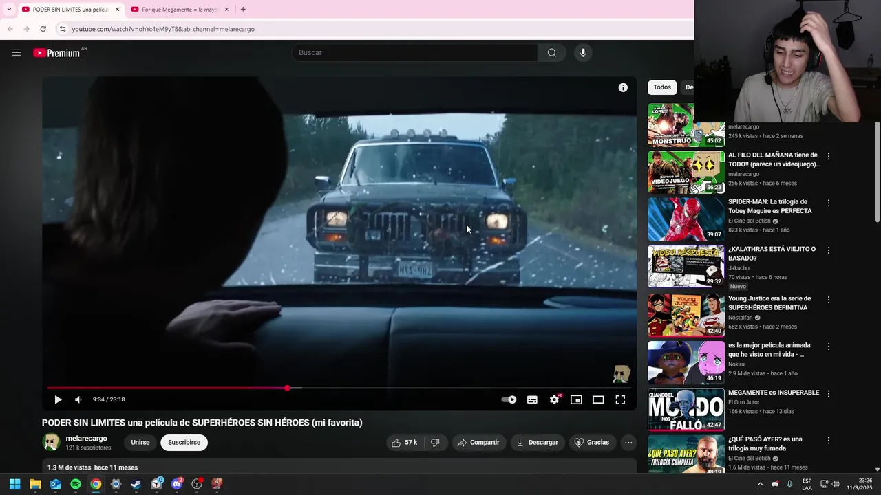Seek on the red video progress bar

[167, 388]
